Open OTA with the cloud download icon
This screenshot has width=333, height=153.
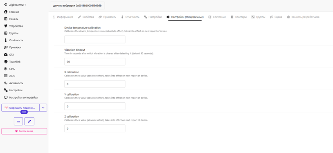click(x=6, y=54)
